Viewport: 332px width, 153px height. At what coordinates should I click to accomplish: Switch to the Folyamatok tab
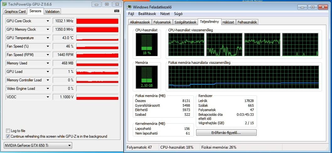(162, 22)
